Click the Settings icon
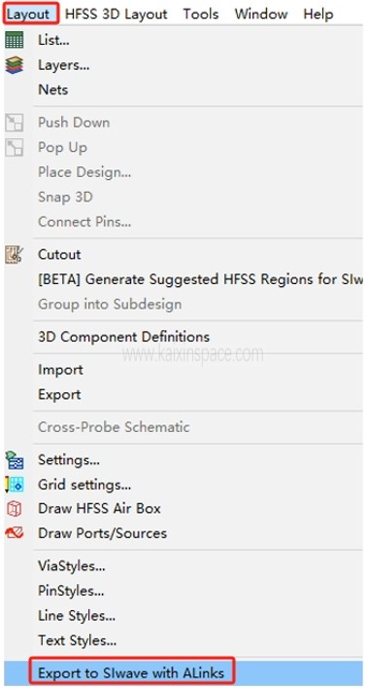 [14, 460]
